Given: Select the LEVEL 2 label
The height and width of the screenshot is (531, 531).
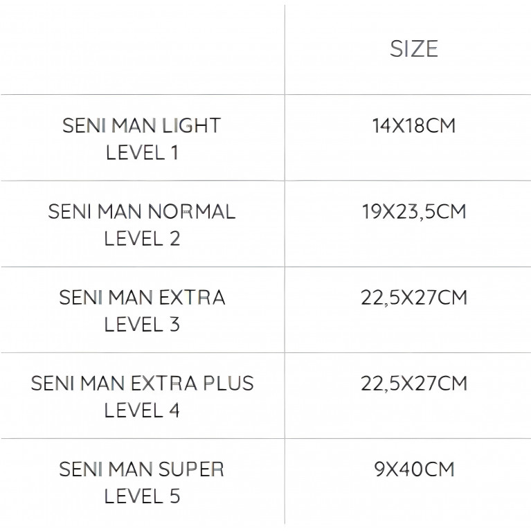Looking at the screenshot, I should tap(142, 238).
